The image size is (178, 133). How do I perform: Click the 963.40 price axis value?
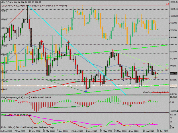[x=173, y=37]
